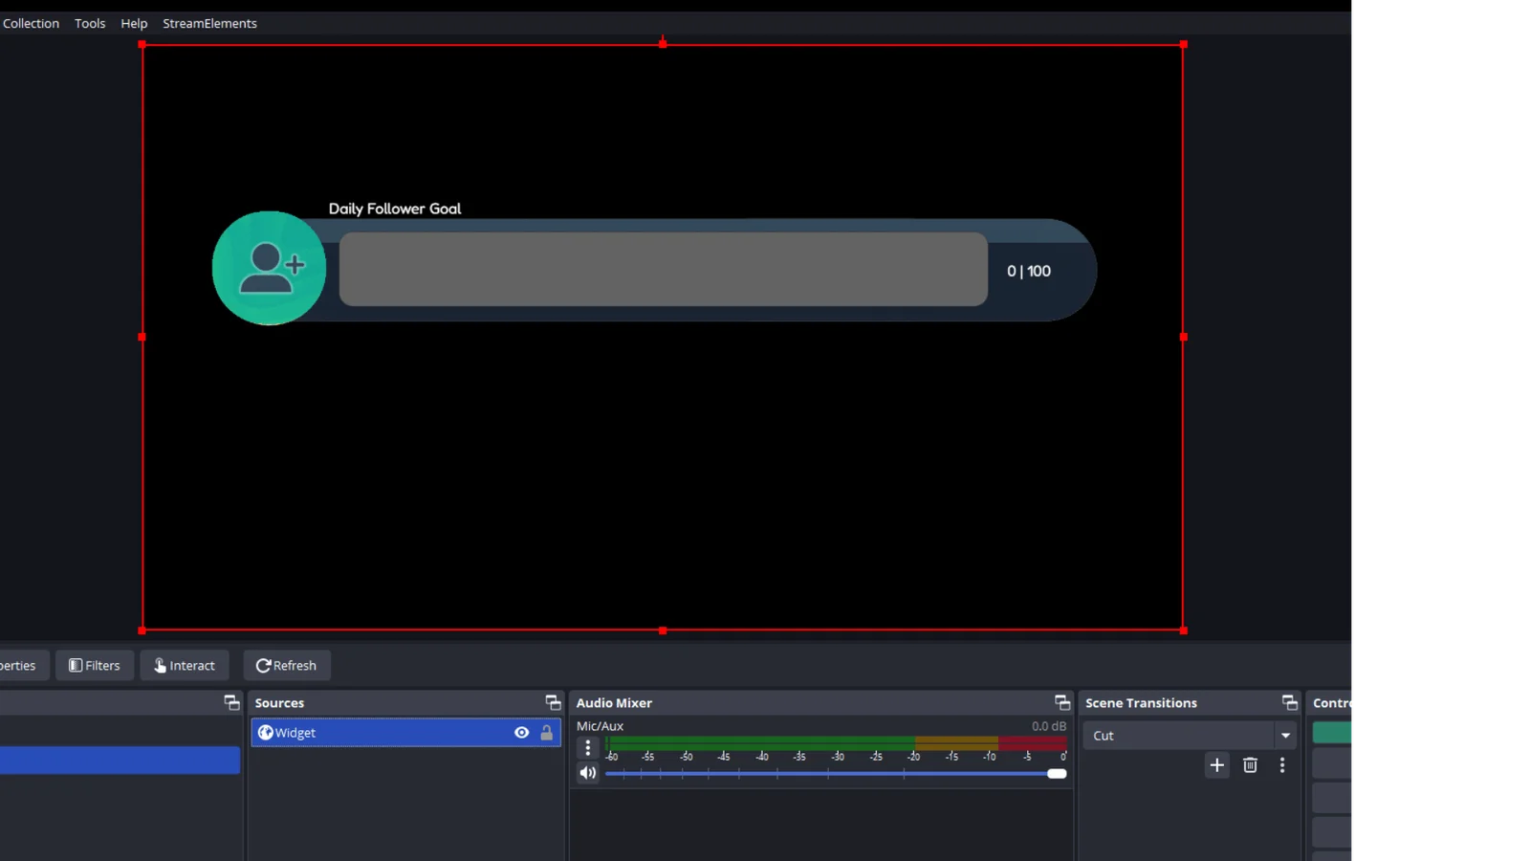Open the StreamElements menu
The height and width of the screenshot is (861, 1530).
click(209, 23)
